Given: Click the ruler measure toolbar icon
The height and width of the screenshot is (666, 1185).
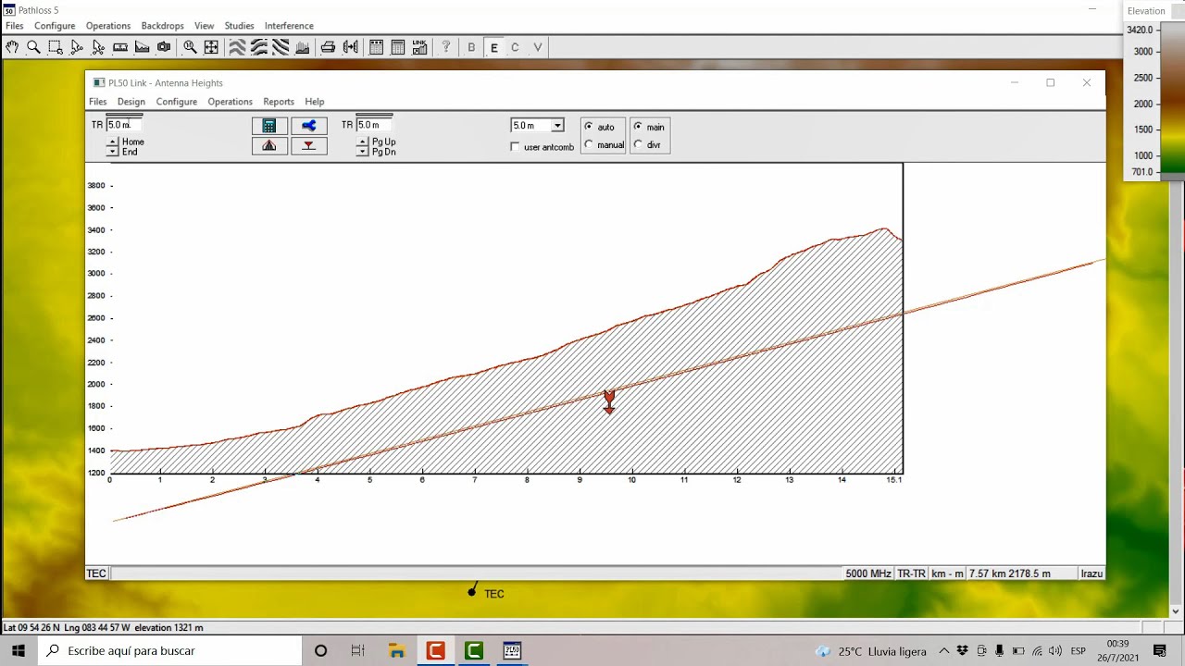Looking at the screenshot, I should click(120, 47).
